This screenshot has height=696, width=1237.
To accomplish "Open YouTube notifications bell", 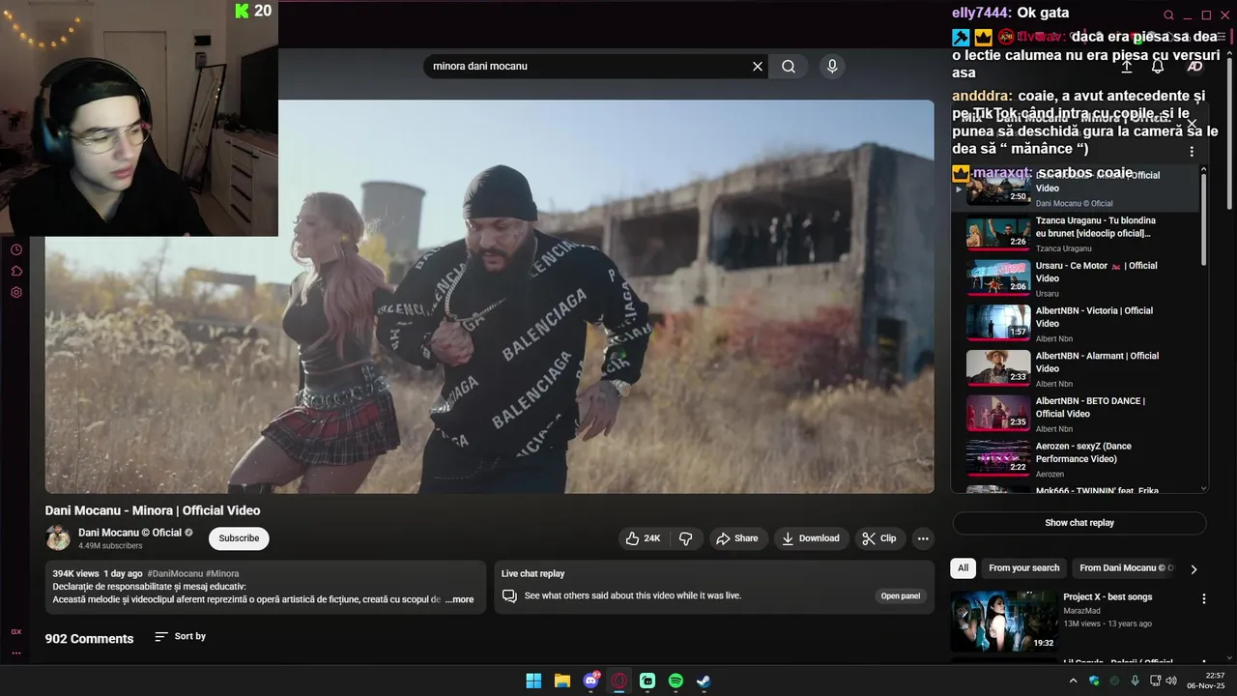I will [1158, 67].
